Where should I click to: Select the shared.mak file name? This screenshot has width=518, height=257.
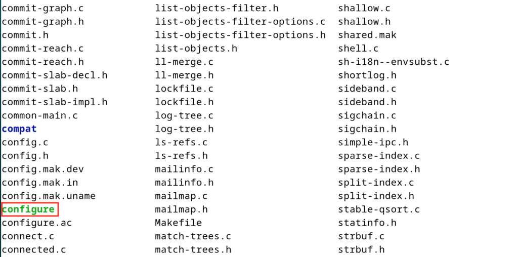[367, 35]
